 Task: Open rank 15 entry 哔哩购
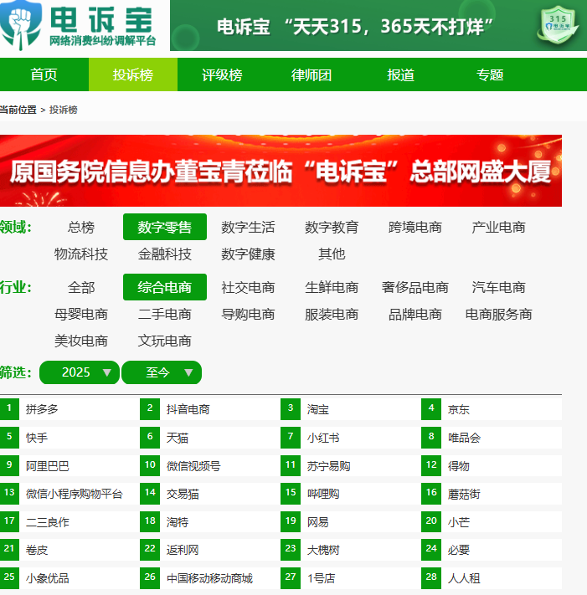coord(323,494)
